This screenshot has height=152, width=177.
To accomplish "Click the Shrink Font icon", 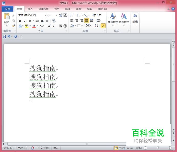I will (54, 26).
